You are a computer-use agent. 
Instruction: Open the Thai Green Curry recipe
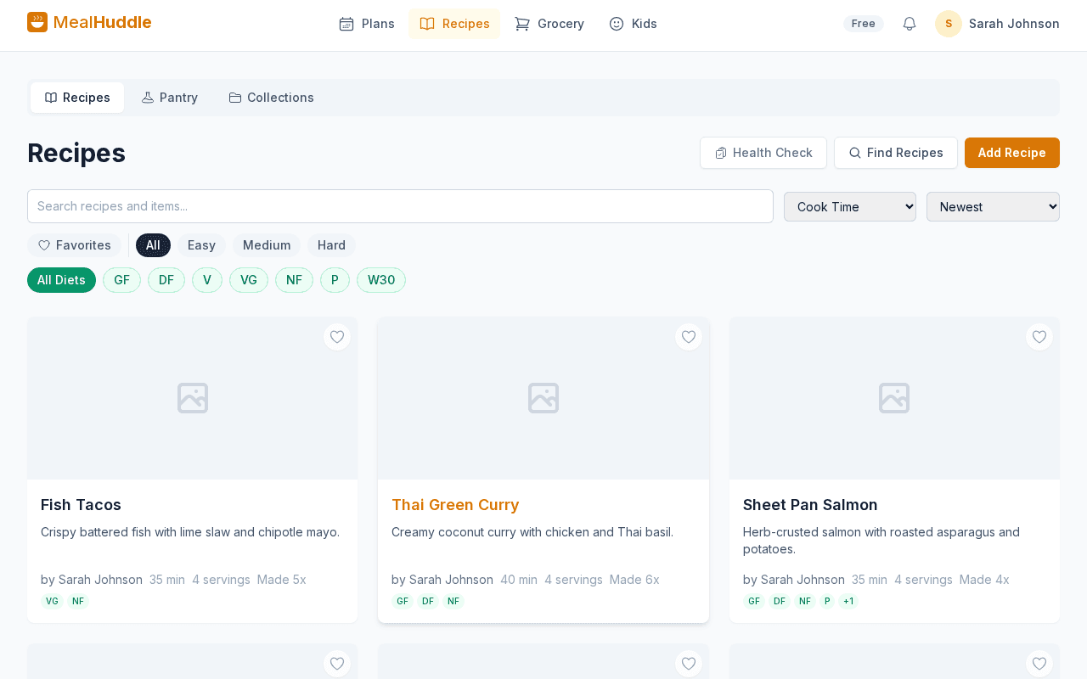click(x=455, y=504)
